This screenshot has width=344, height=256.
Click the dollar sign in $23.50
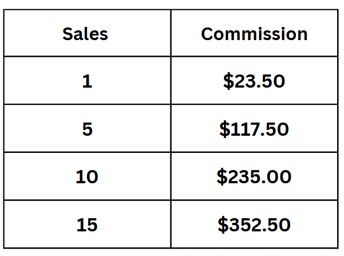pos(228,82)
